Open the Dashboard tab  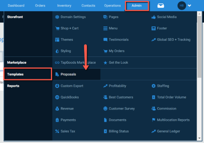(16, 6)
